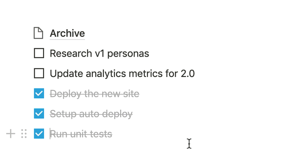Click the word 'tests' in last to-do
Viewport: 289px width, 165px height.
[101, 134]
